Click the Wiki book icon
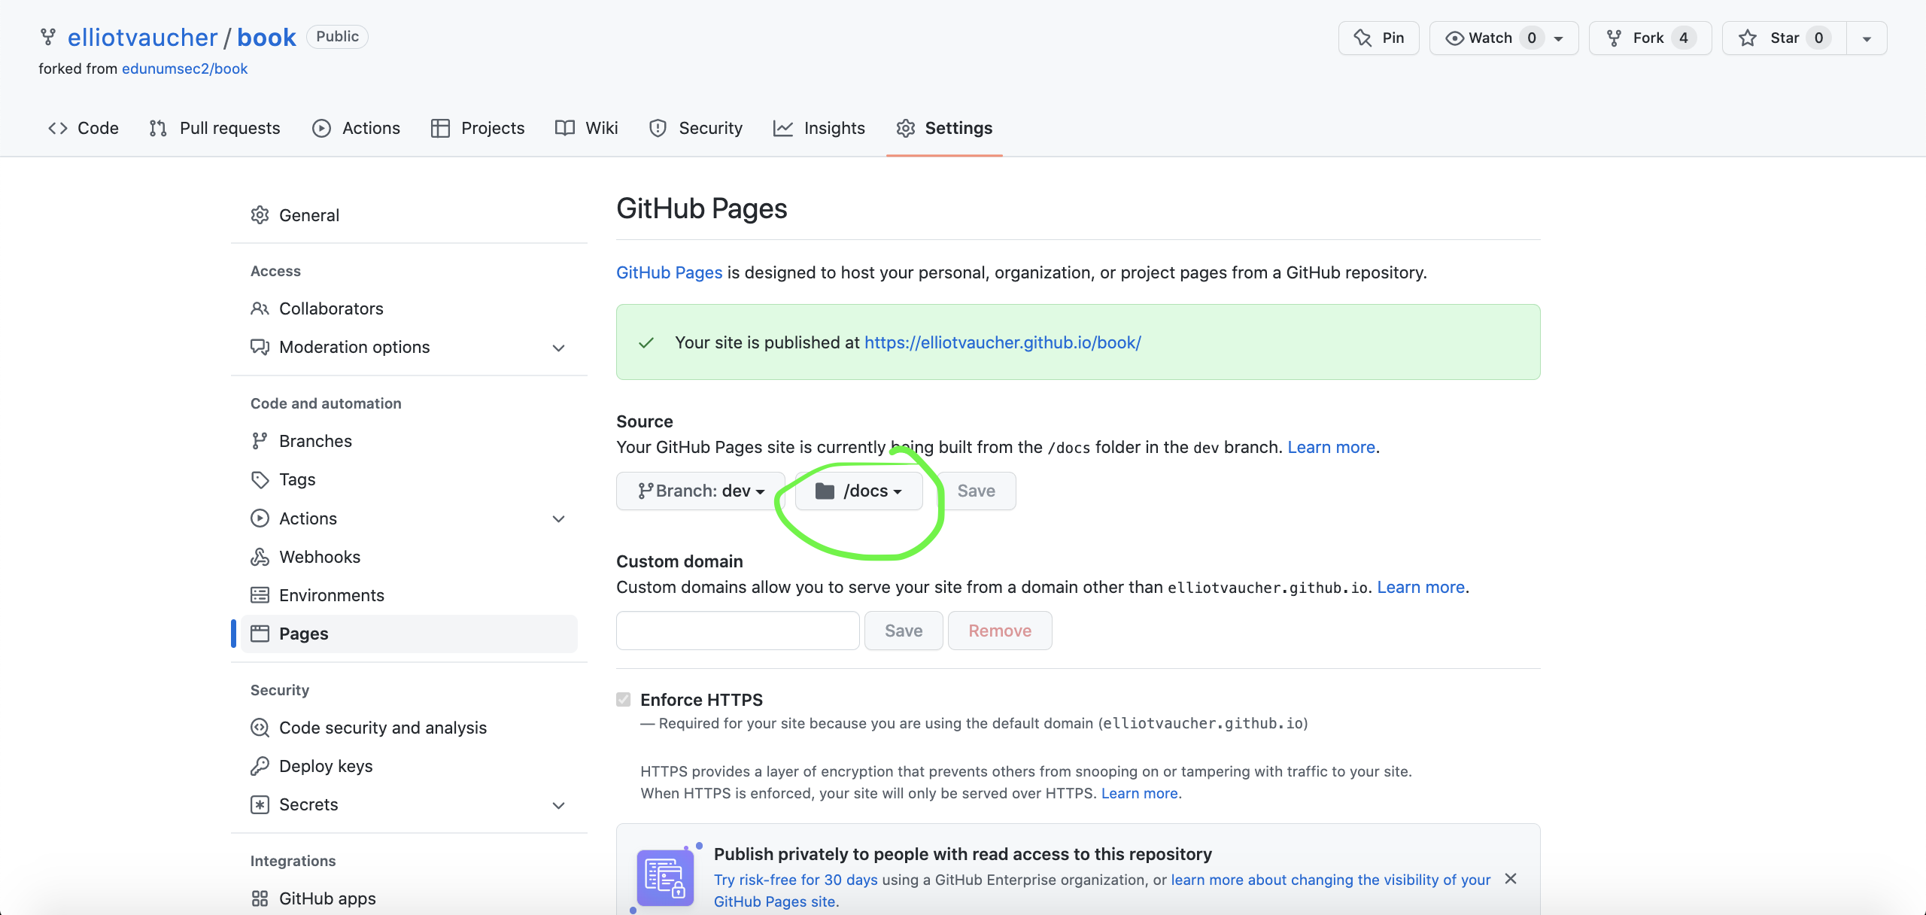The image size is (1926, 915). tap(565, 128)
